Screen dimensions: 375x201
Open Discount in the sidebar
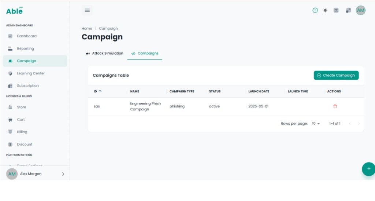click(x=35, y=145)
